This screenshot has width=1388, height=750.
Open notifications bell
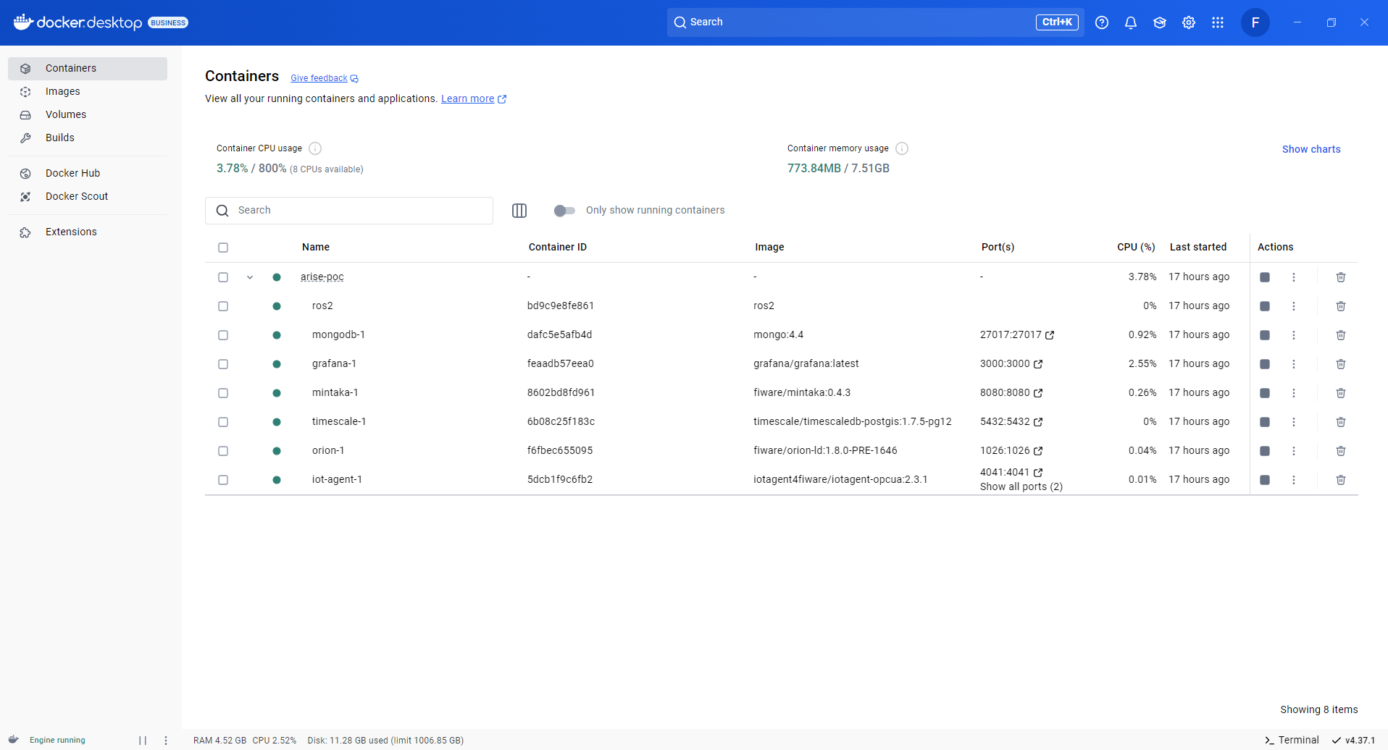(1131, 22)
